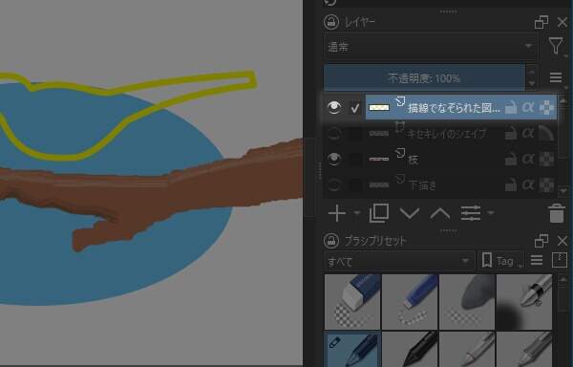Toggle lock on 描線でなぞられた図 layer
The height and width of the screenshot is (367, 573).
[x=511, y=108]
